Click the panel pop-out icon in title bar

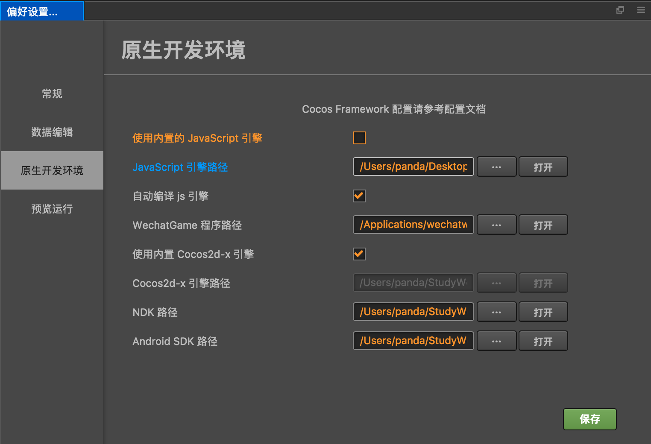tap(620, 10)
